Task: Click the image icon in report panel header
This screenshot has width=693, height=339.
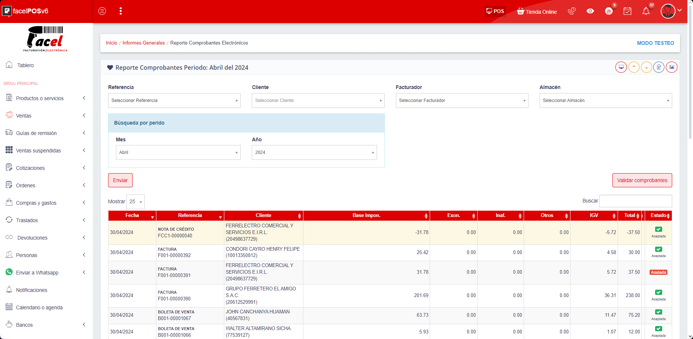Action: 671,67
